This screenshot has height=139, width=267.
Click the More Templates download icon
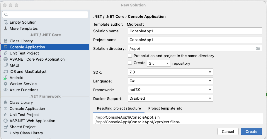tap(6, 29)
